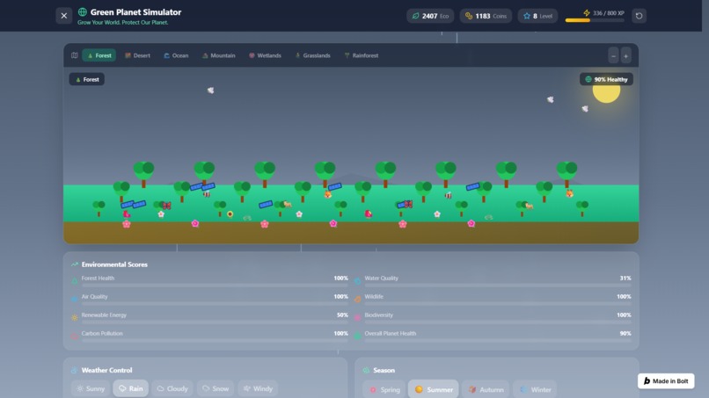Click the Renewable Energy progress bar
Screen dimensions: 709x398
[215, 322]
